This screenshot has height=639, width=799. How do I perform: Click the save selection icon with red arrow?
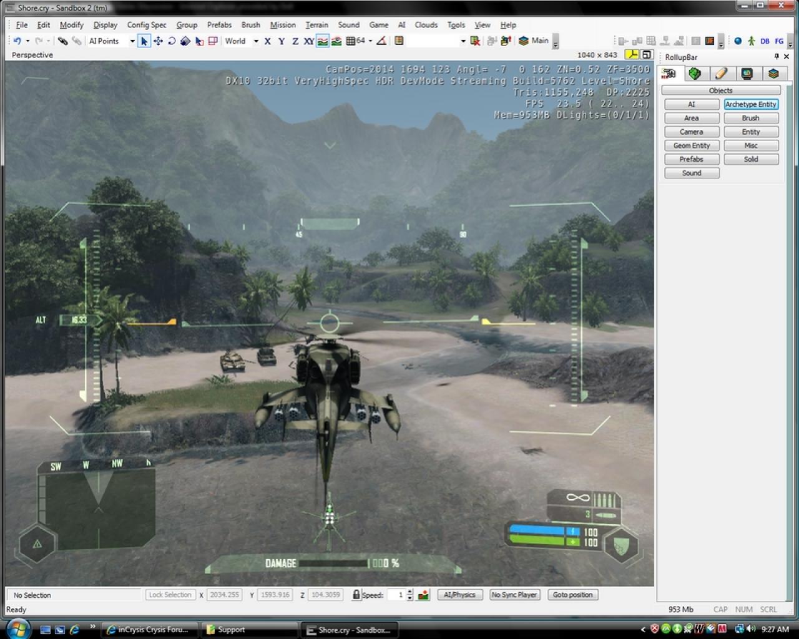(506, 41)
